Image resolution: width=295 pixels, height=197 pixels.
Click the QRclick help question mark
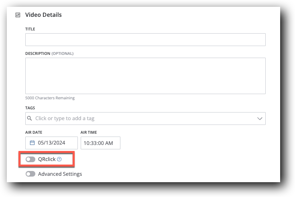tap(59, 159)
